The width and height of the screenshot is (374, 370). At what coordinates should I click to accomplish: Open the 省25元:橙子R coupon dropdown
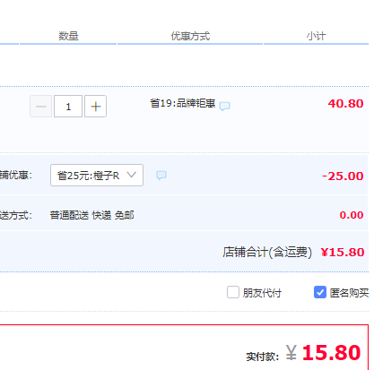97,175
